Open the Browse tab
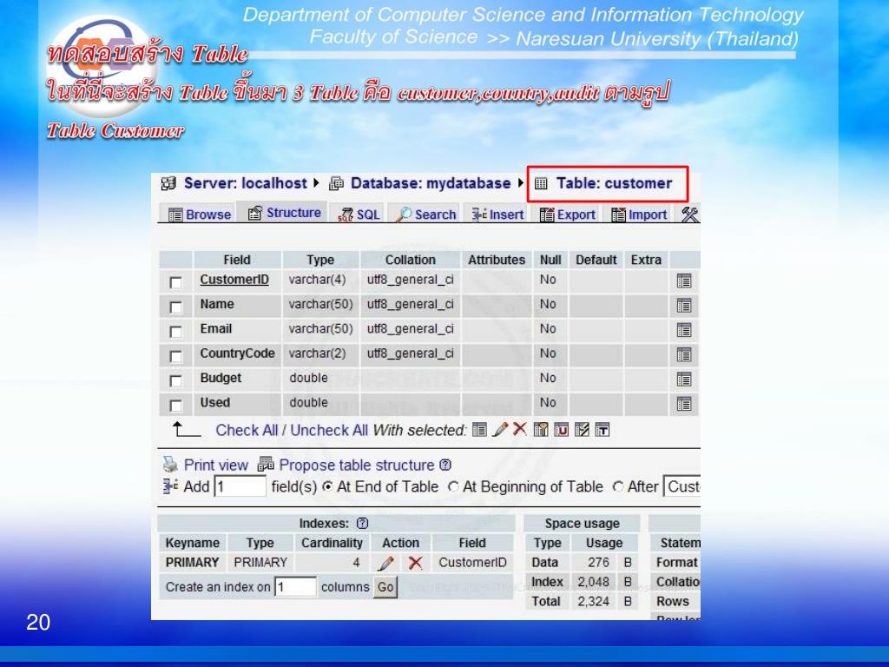This screenshot has width=889, height=667. pyautogui.click(x=200, y=215)
